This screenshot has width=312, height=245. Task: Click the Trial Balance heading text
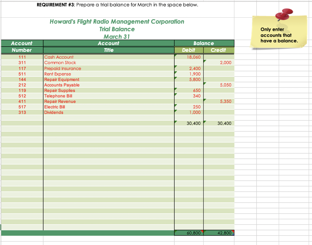(x=117, y=29)
